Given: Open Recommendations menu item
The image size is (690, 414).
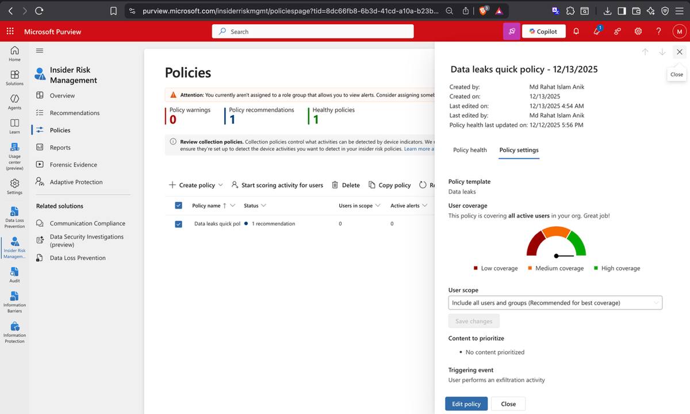Looking at the screenshot, I should click(75, 113).
